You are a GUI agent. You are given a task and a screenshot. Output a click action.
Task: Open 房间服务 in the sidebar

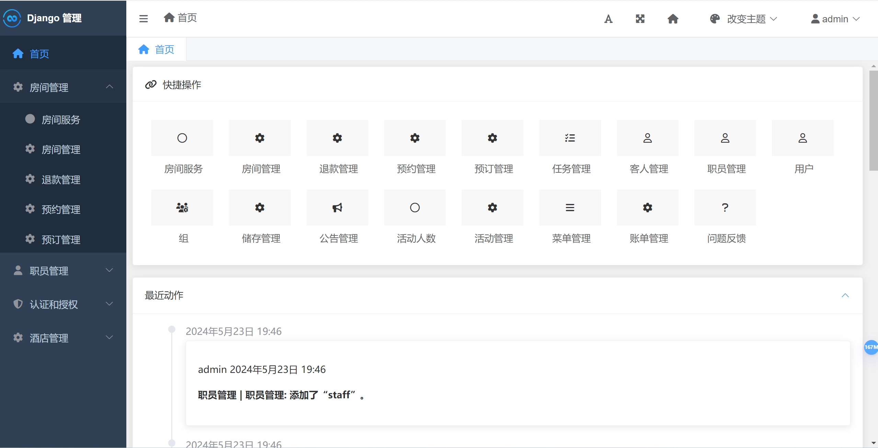[x=63, y=120]
